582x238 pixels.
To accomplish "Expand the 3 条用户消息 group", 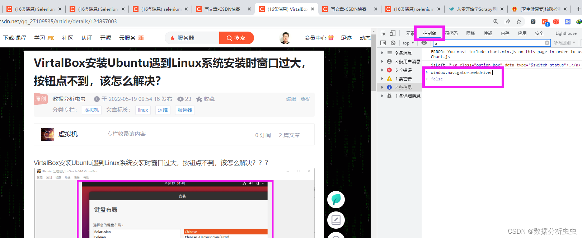I will [x=382, y=61].
